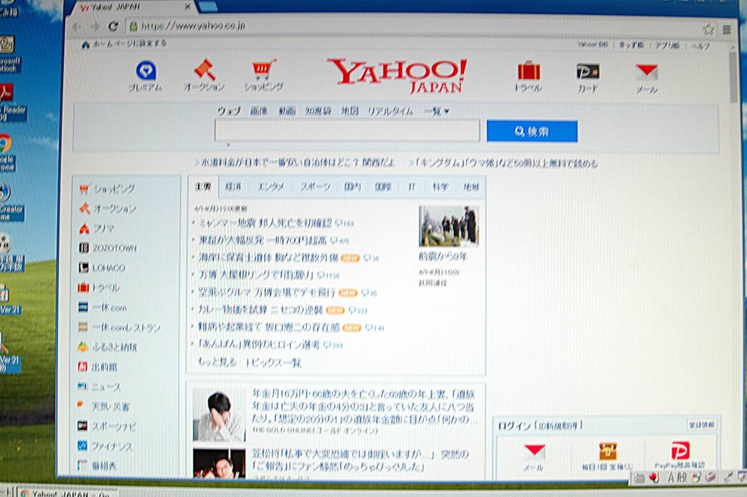
Task: Open headline ミャンマー地震 邦人死亡を初確認
Action: 265,222
